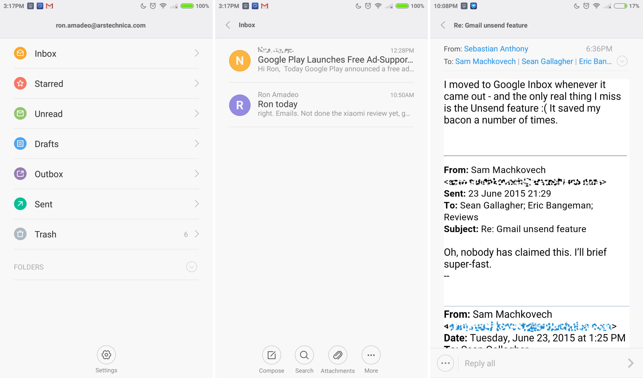Screen dimensions: 643x378
Task: Tap the More options icon in Inbox
Action: click(x=371, y=355)
